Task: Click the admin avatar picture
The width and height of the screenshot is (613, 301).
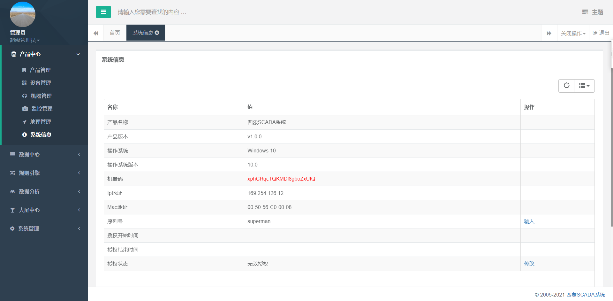Action: click(x=23, y=14)
